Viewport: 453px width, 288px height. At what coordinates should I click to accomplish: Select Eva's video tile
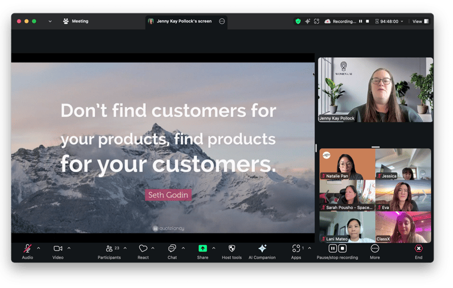403,196
